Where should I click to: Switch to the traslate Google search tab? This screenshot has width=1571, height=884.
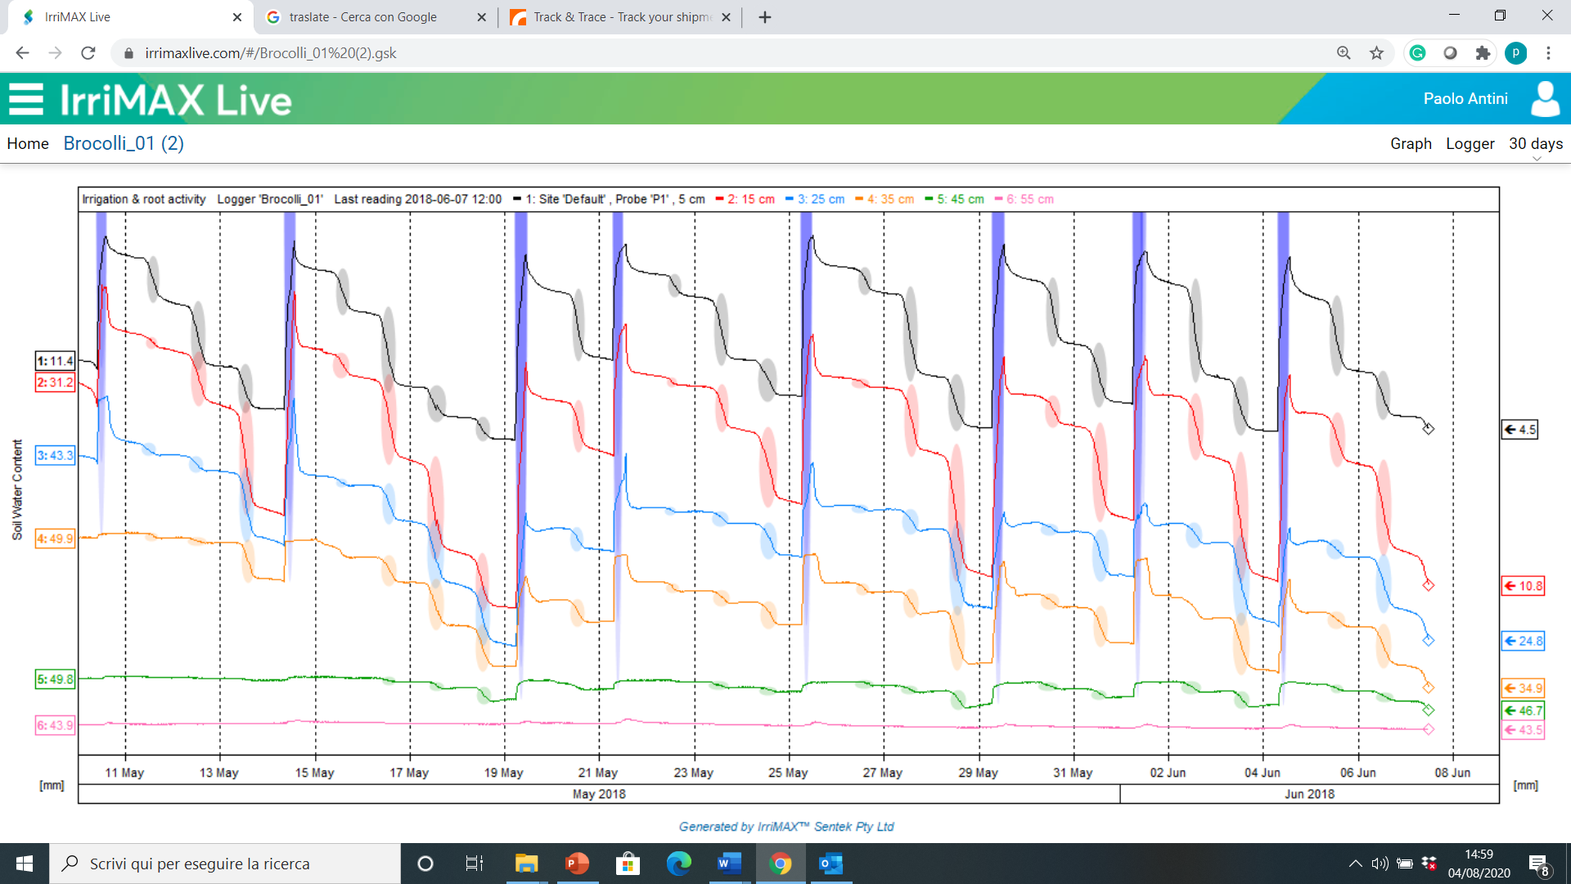pos(363,17)
